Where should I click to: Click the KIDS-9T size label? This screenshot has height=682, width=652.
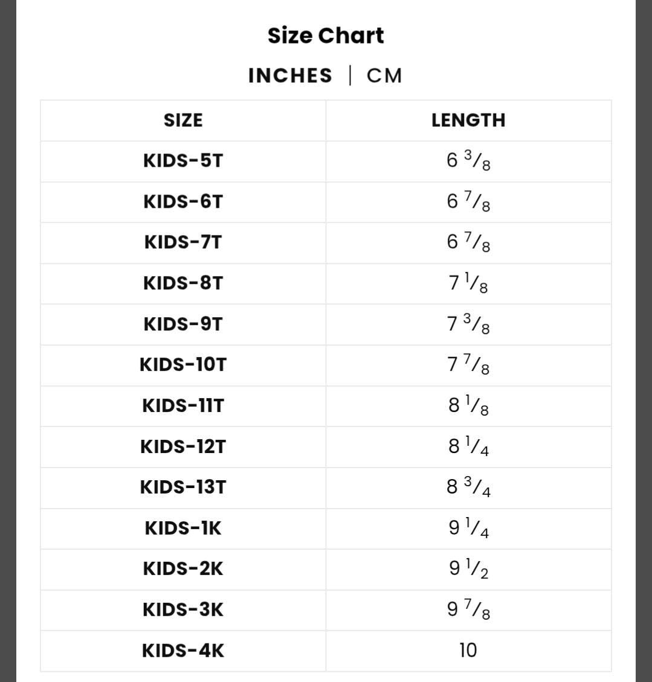click(183, 324)
